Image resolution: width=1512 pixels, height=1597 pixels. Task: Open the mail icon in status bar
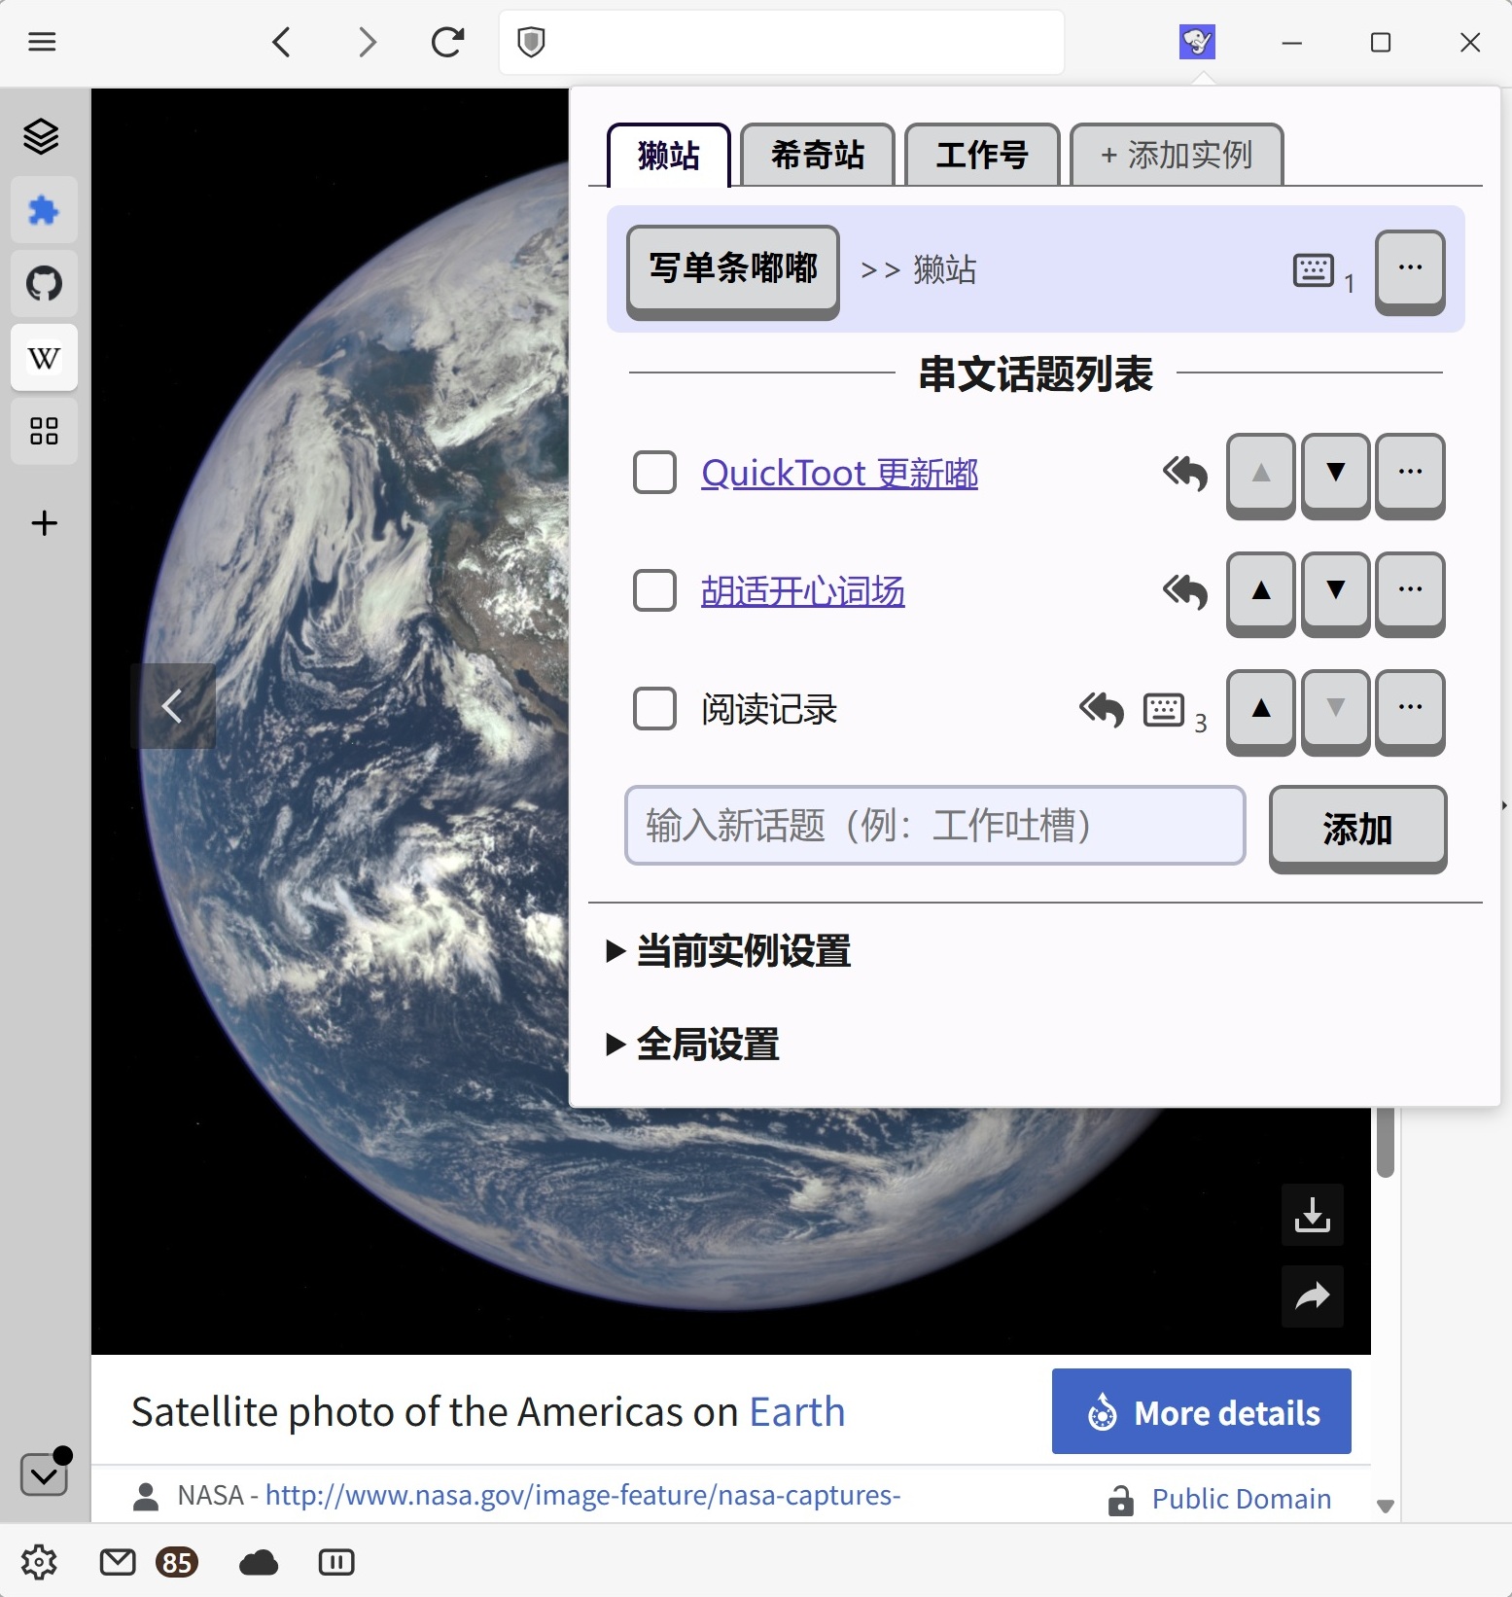(118, 1562)
